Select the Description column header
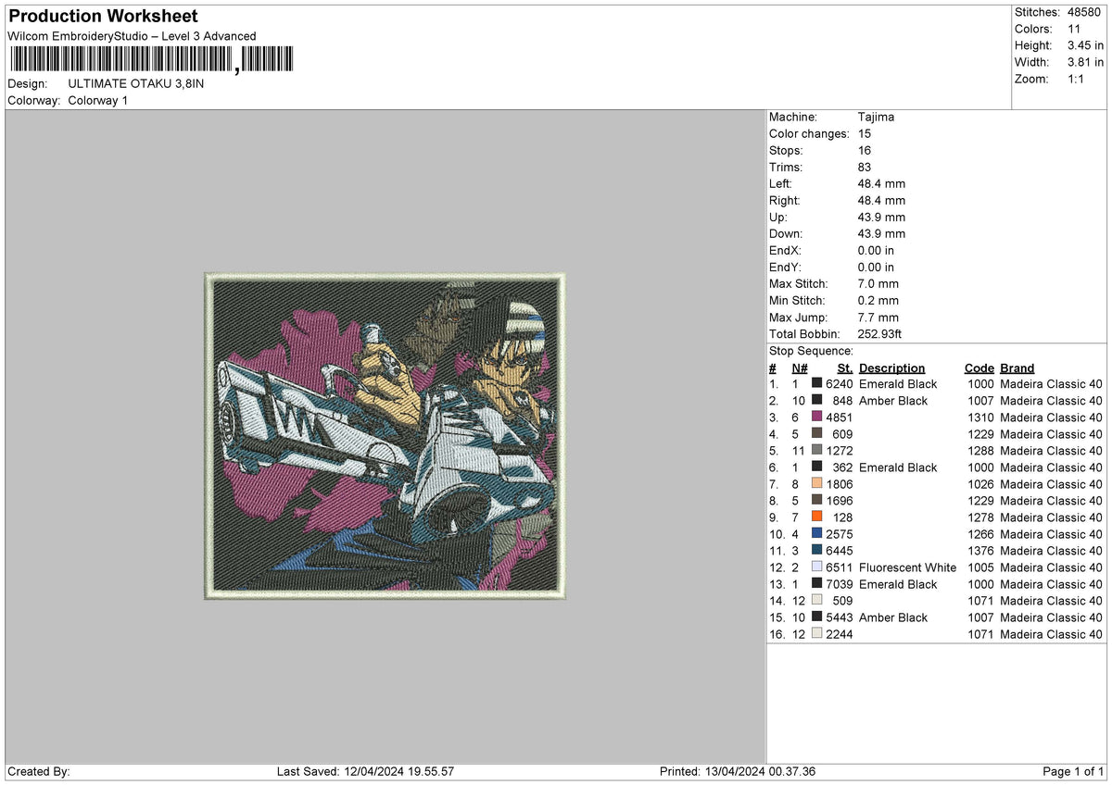Image resolution: width=1112 pixels, height=785 pixels. [891, 368]
